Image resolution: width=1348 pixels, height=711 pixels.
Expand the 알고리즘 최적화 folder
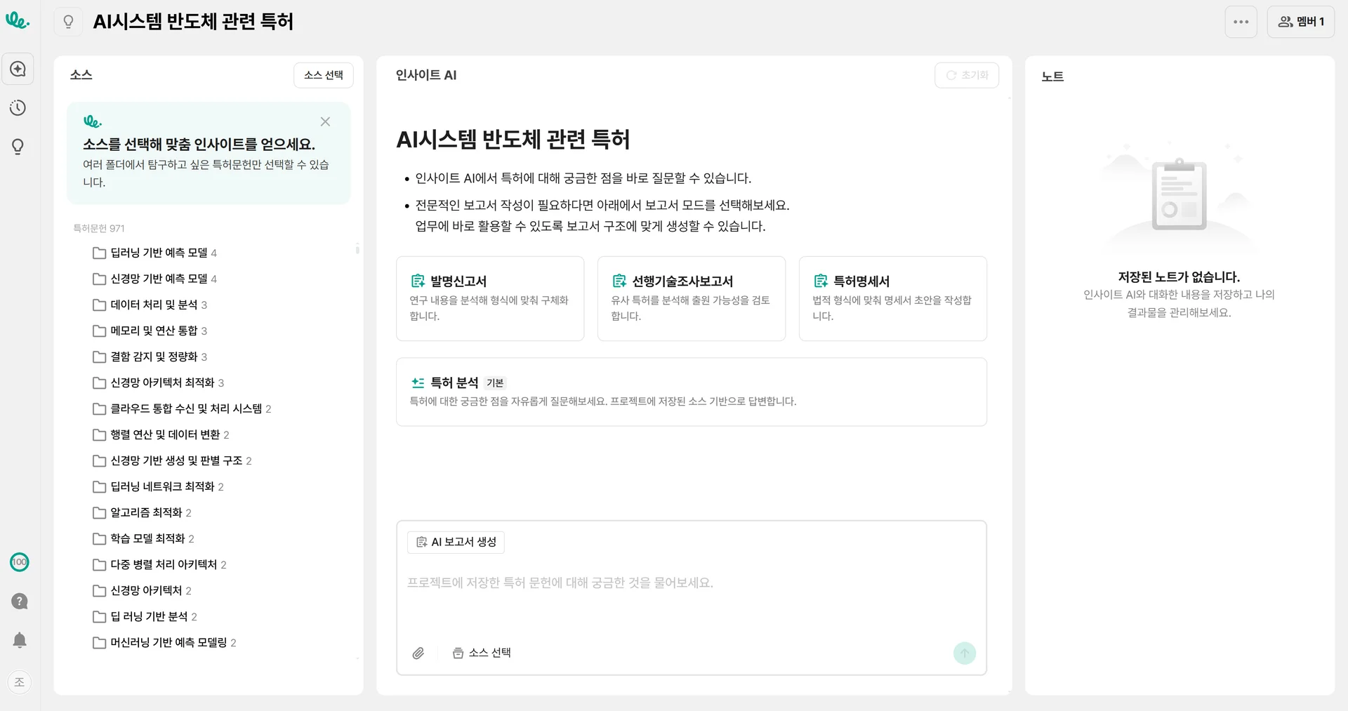[146, 512]
